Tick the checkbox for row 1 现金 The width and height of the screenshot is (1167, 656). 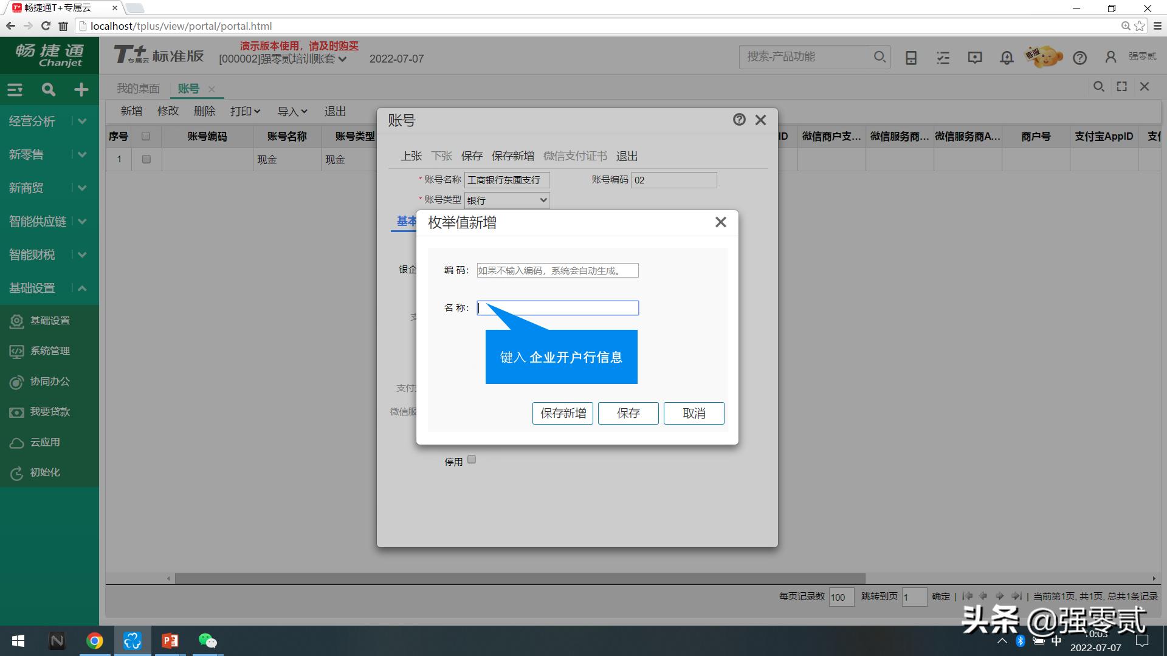(x=145, y=159)
